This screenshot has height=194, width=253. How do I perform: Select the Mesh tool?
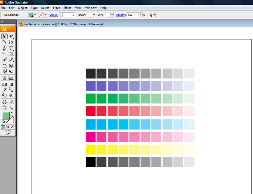[5, 84]
